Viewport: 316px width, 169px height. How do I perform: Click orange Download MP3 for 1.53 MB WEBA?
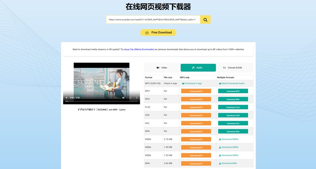pos(196,155)
